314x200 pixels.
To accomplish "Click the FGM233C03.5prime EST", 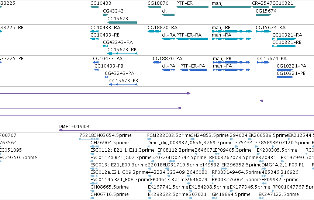I will [x=150, y=139].
